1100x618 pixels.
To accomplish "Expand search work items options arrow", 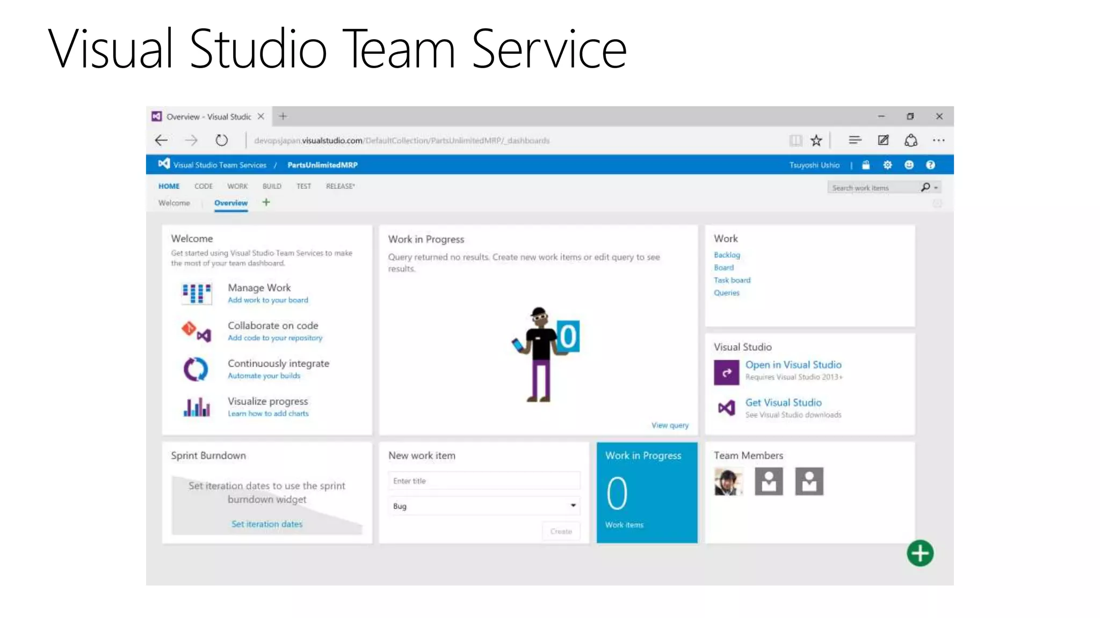I will (x=936, y=188).
